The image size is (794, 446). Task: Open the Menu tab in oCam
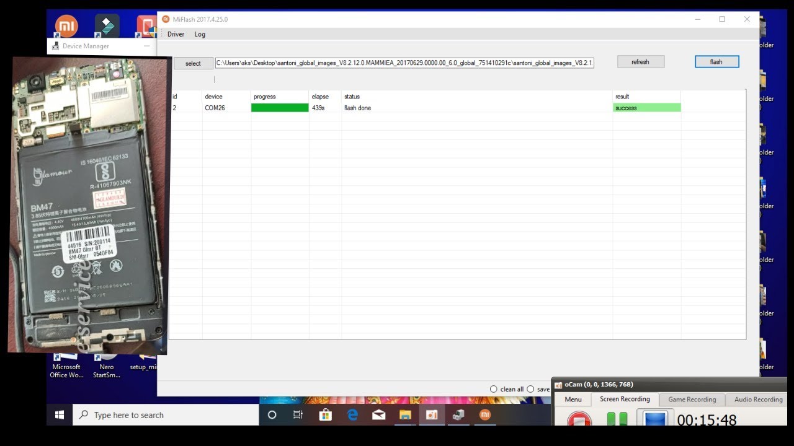pos(573,400)
